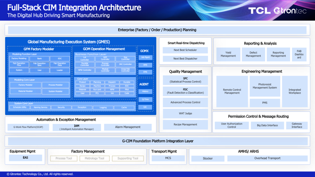The height and width of the screenshot is (177, 315).
Task: Select the Supporting Tool box
Action: [128, 158]
